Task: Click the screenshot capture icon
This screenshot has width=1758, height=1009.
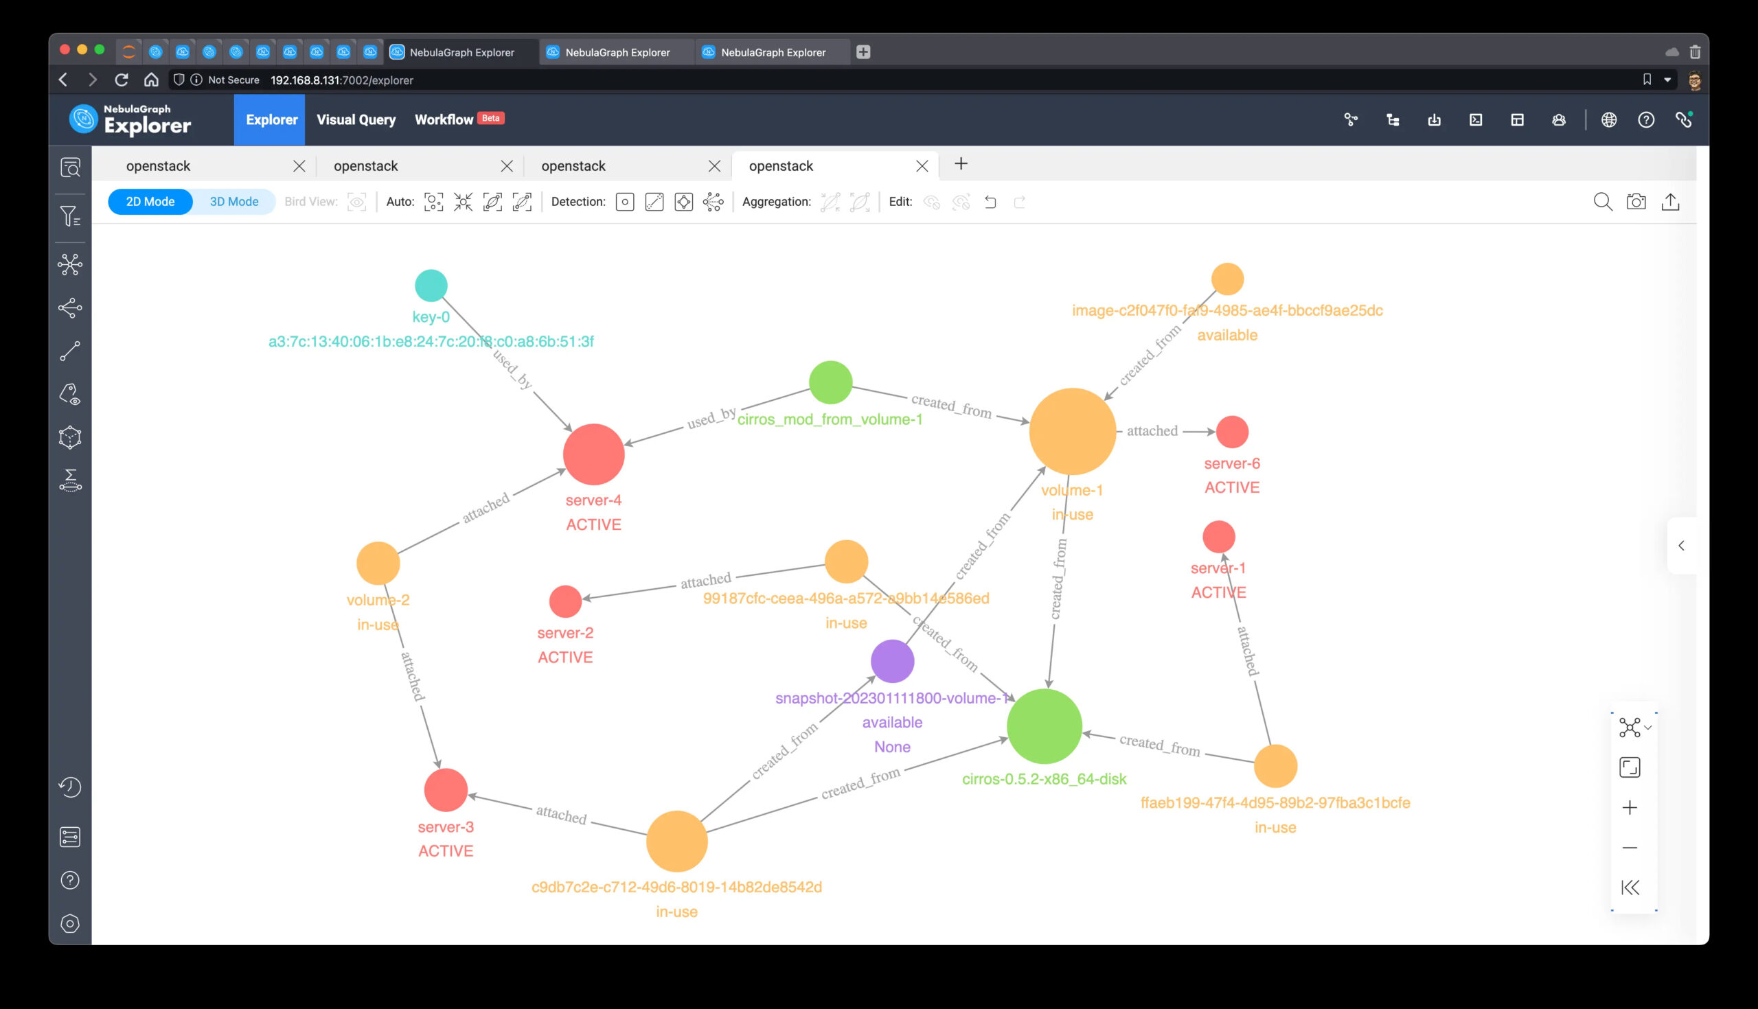Action: tap(1637, 202)
